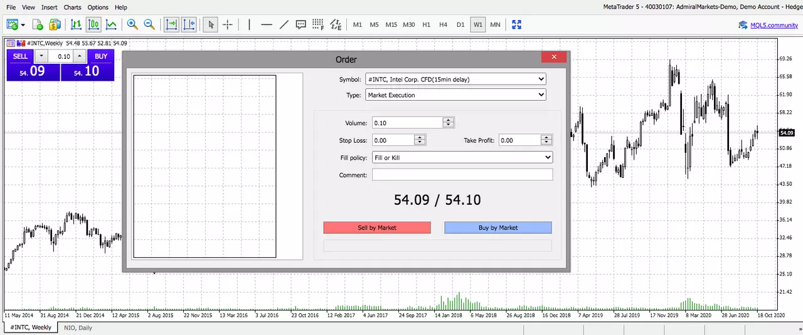The image size is (803, 335).
Task: Zoom in on the chart
Action: (132, 25)
